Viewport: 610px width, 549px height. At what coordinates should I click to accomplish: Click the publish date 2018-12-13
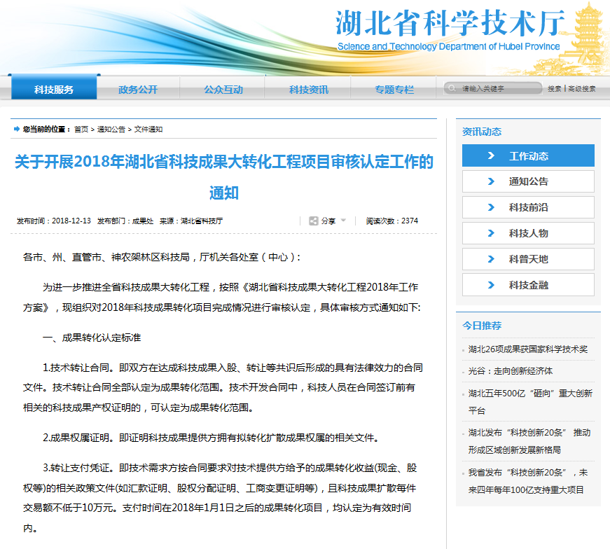pos(71,221)
